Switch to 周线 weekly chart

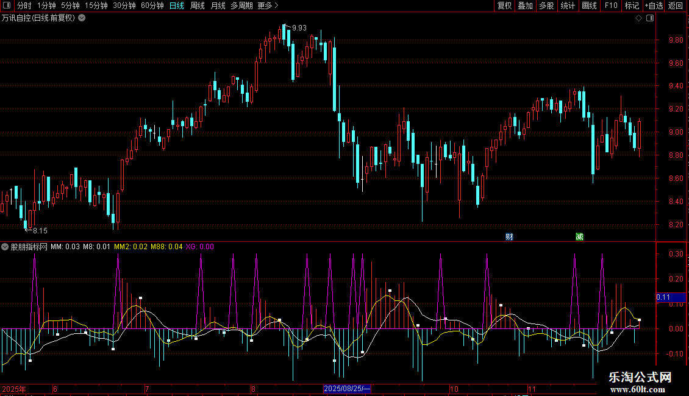point(198,5)
